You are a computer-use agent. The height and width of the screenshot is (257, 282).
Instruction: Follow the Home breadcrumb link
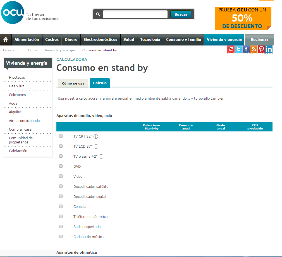[33, 50]
